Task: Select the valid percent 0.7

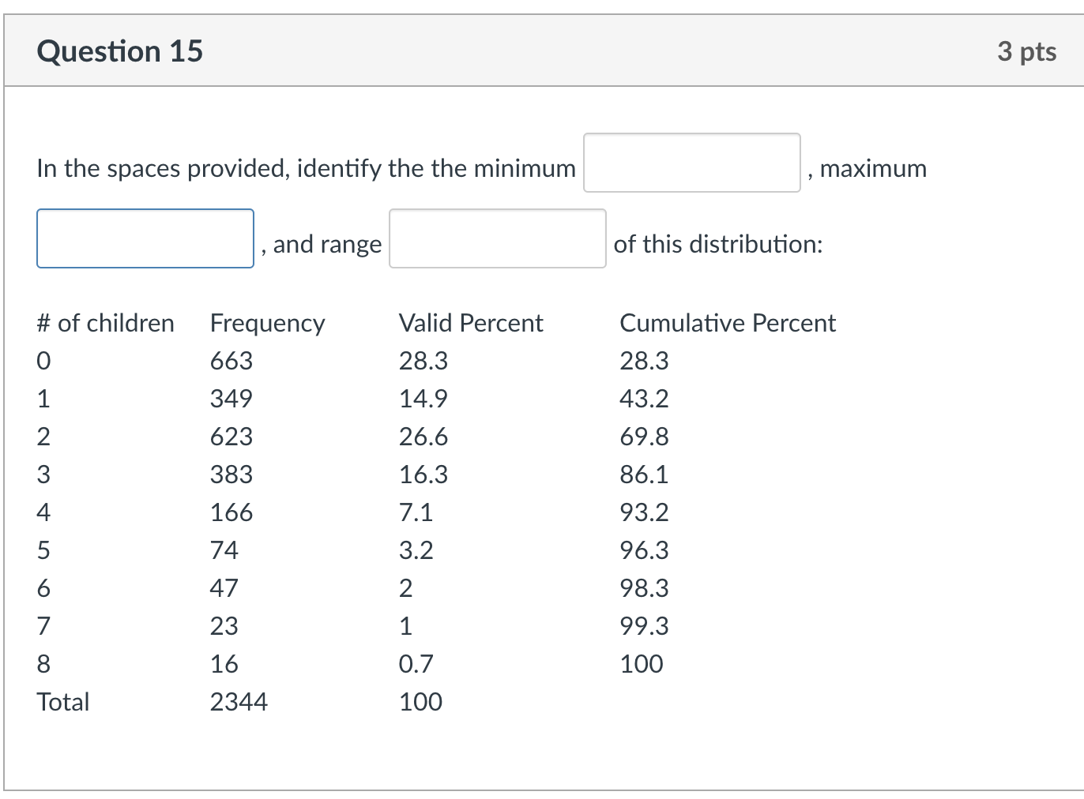Action: 416,663
